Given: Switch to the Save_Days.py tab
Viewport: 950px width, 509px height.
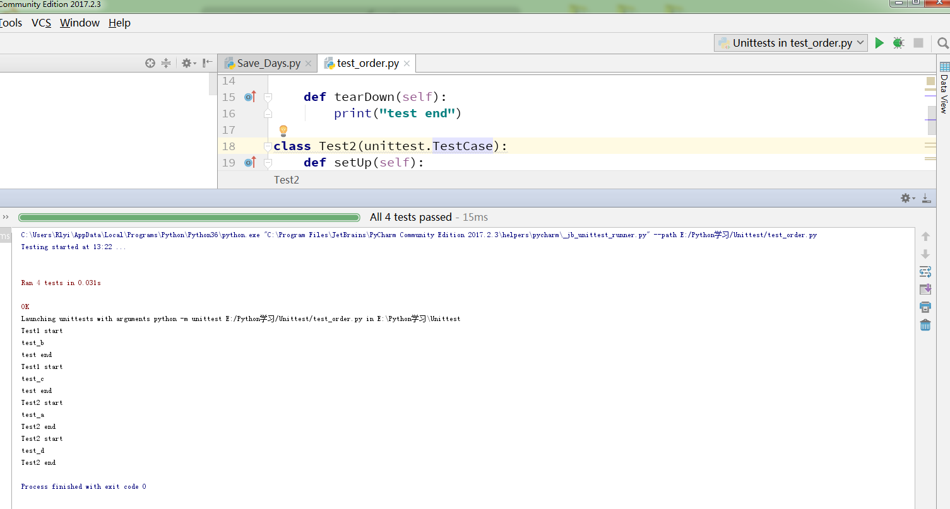Looking at the screenshot, I should coord(268,63).
